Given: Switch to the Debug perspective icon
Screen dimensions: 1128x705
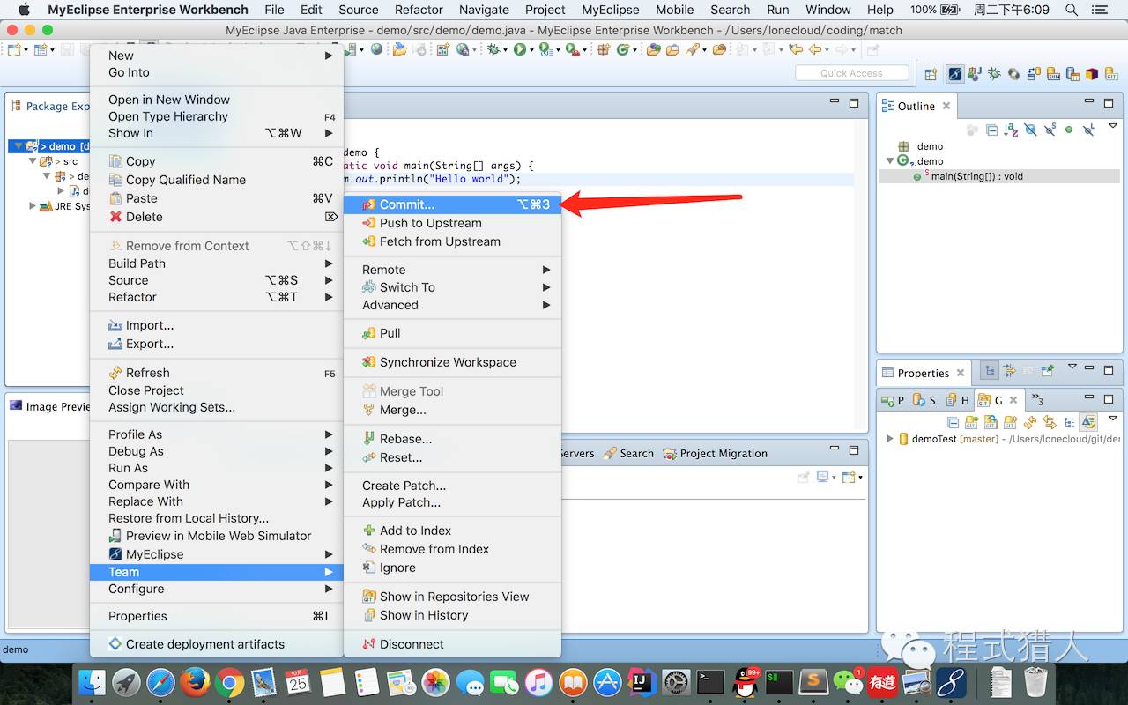Looking at the screenshot, I should click(x=994, y=74).
